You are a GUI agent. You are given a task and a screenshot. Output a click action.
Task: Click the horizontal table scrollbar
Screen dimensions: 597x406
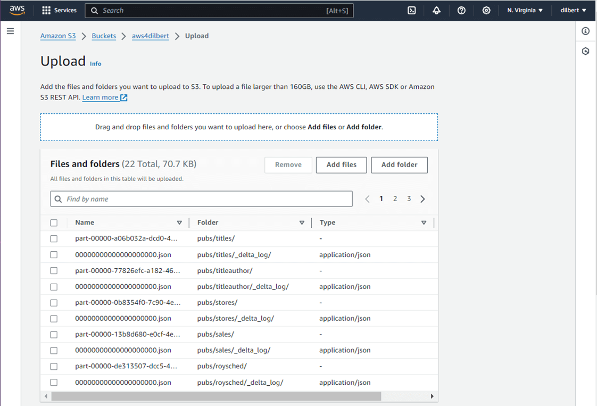(x=216, y=396)
